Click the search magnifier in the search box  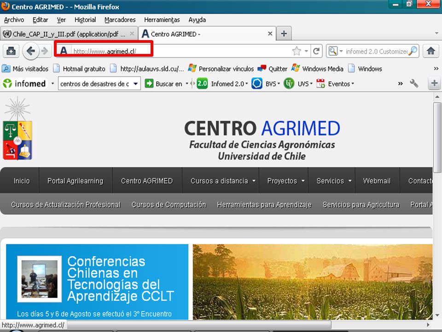(413, 51)
